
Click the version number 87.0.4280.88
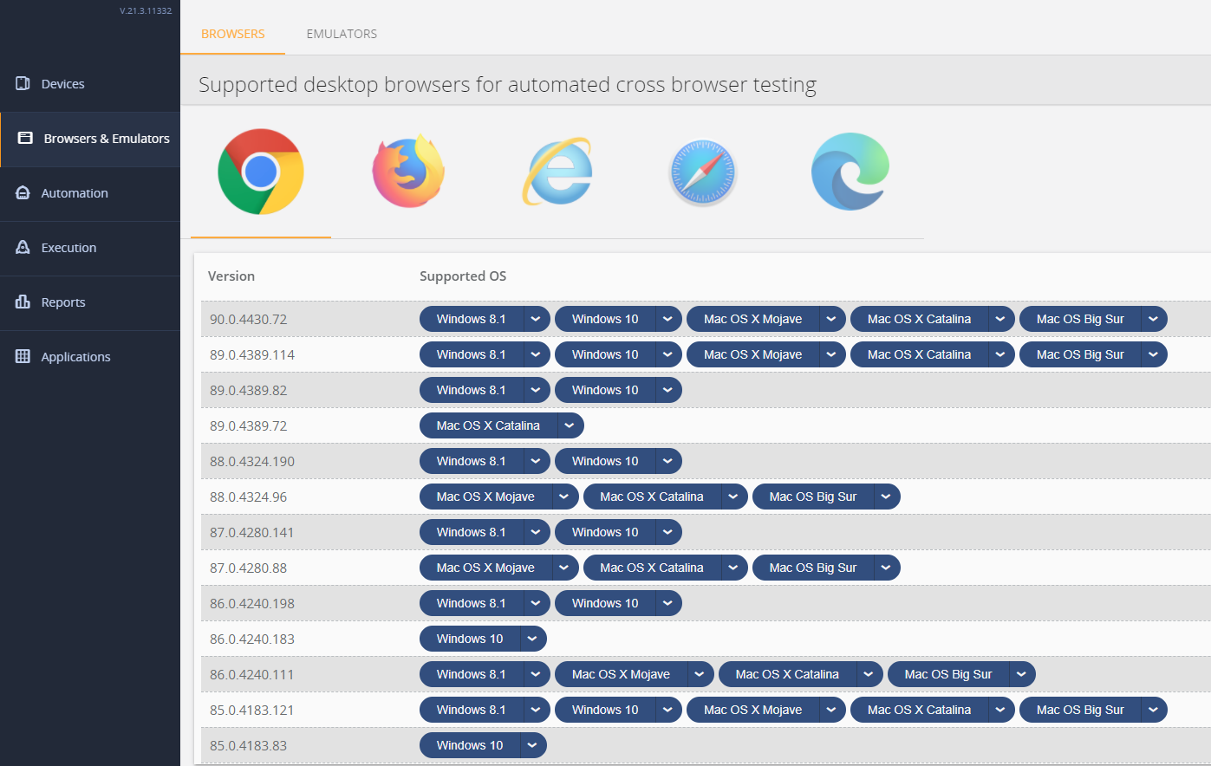pos(248,568)
